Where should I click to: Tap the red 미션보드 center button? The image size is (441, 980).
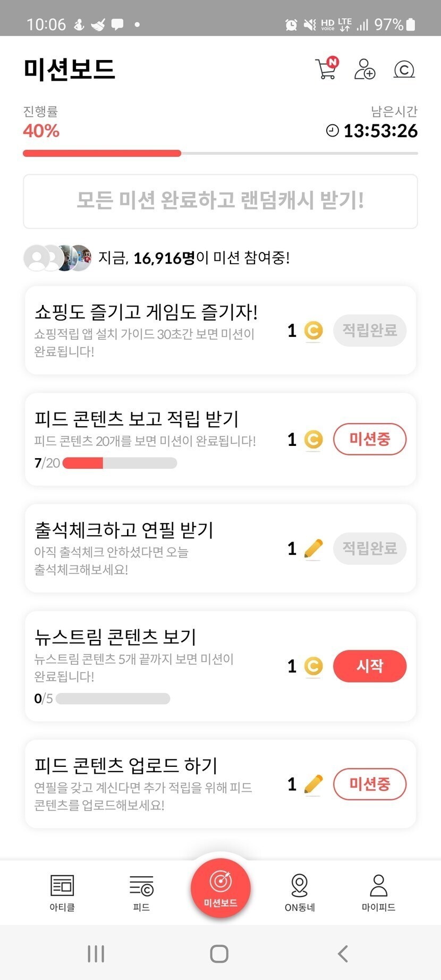(x=220, y=888)
